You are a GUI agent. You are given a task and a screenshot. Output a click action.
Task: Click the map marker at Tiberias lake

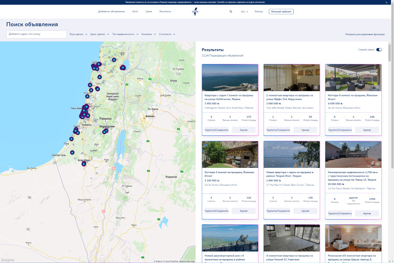(x=123, y=68)
